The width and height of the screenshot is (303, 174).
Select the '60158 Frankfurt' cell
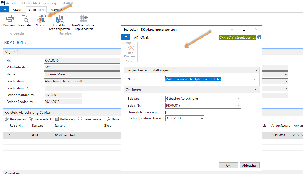64,135
